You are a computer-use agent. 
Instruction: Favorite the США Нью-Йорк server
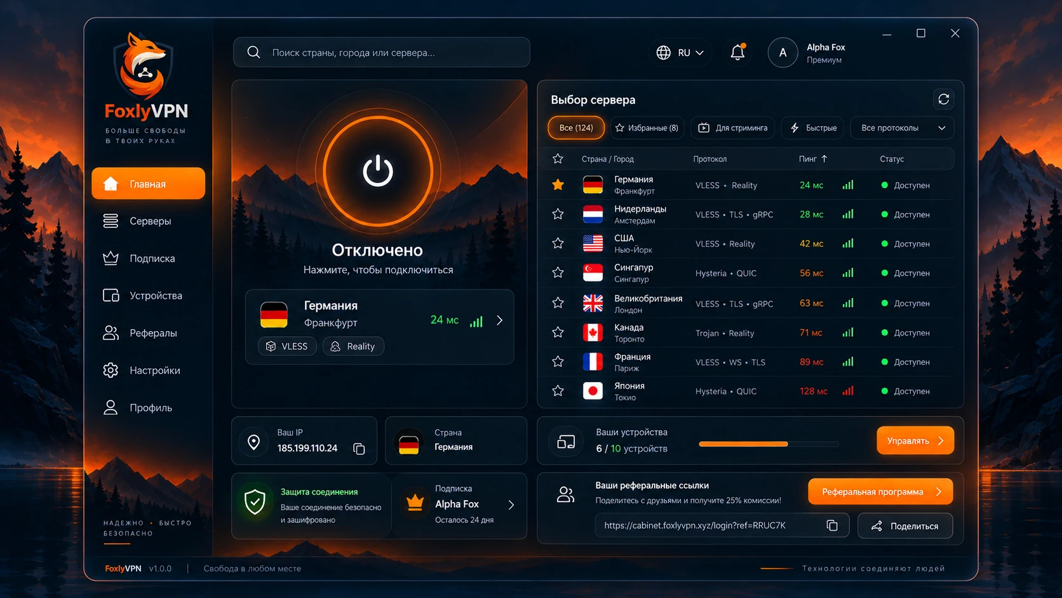pyautogui.click(x=558, y=243)
